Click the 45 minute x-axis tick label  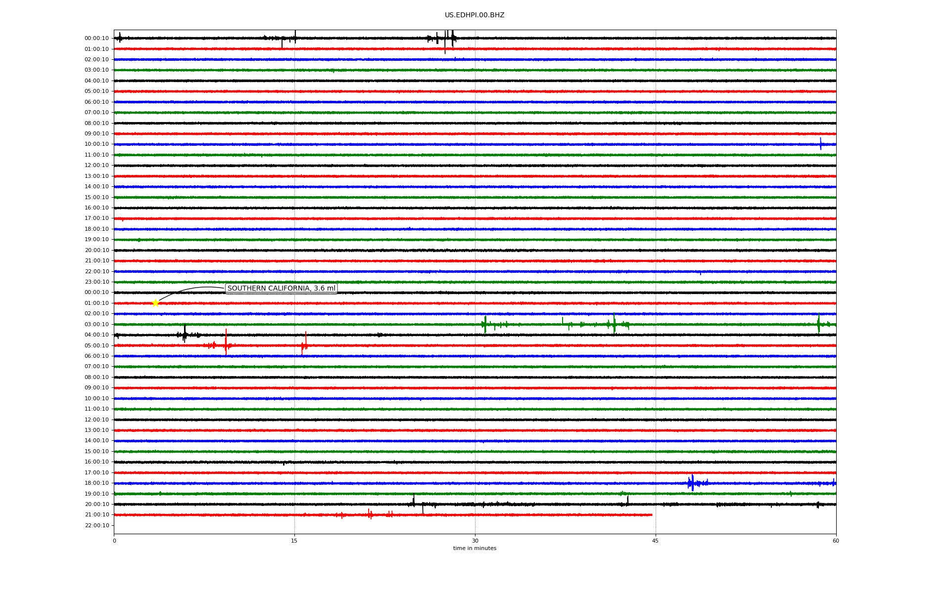click(655, 541)
